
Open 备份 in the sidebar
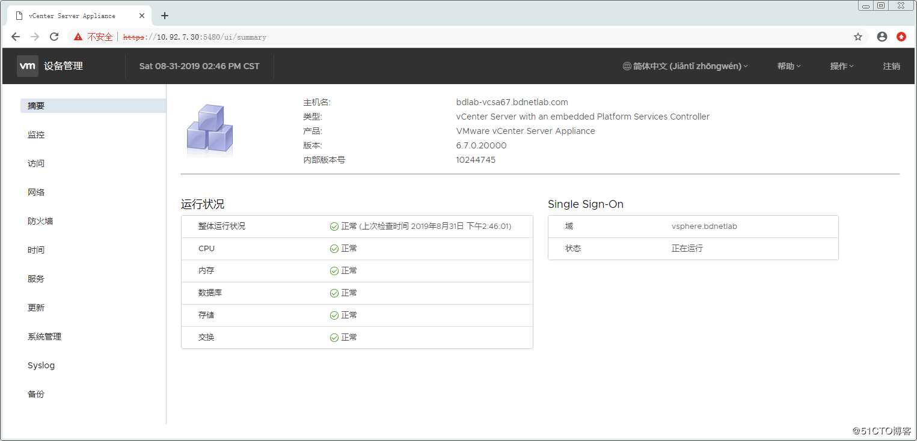point(36,394)
